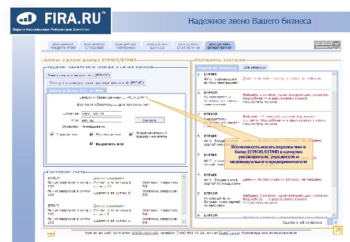The height and width of the screenshot is (242, 350).
Task: Click the Фамилия input field
Action: point(101,113)
